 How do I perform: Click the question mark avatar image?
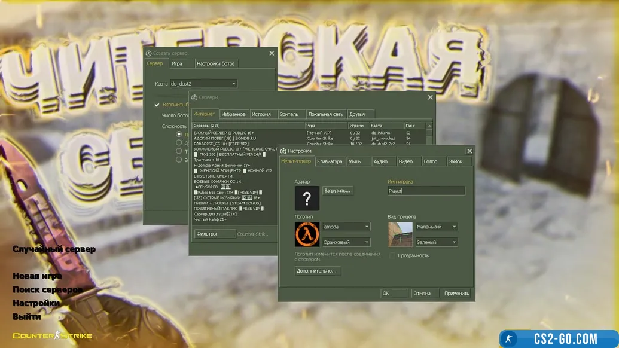pos(307,198)
